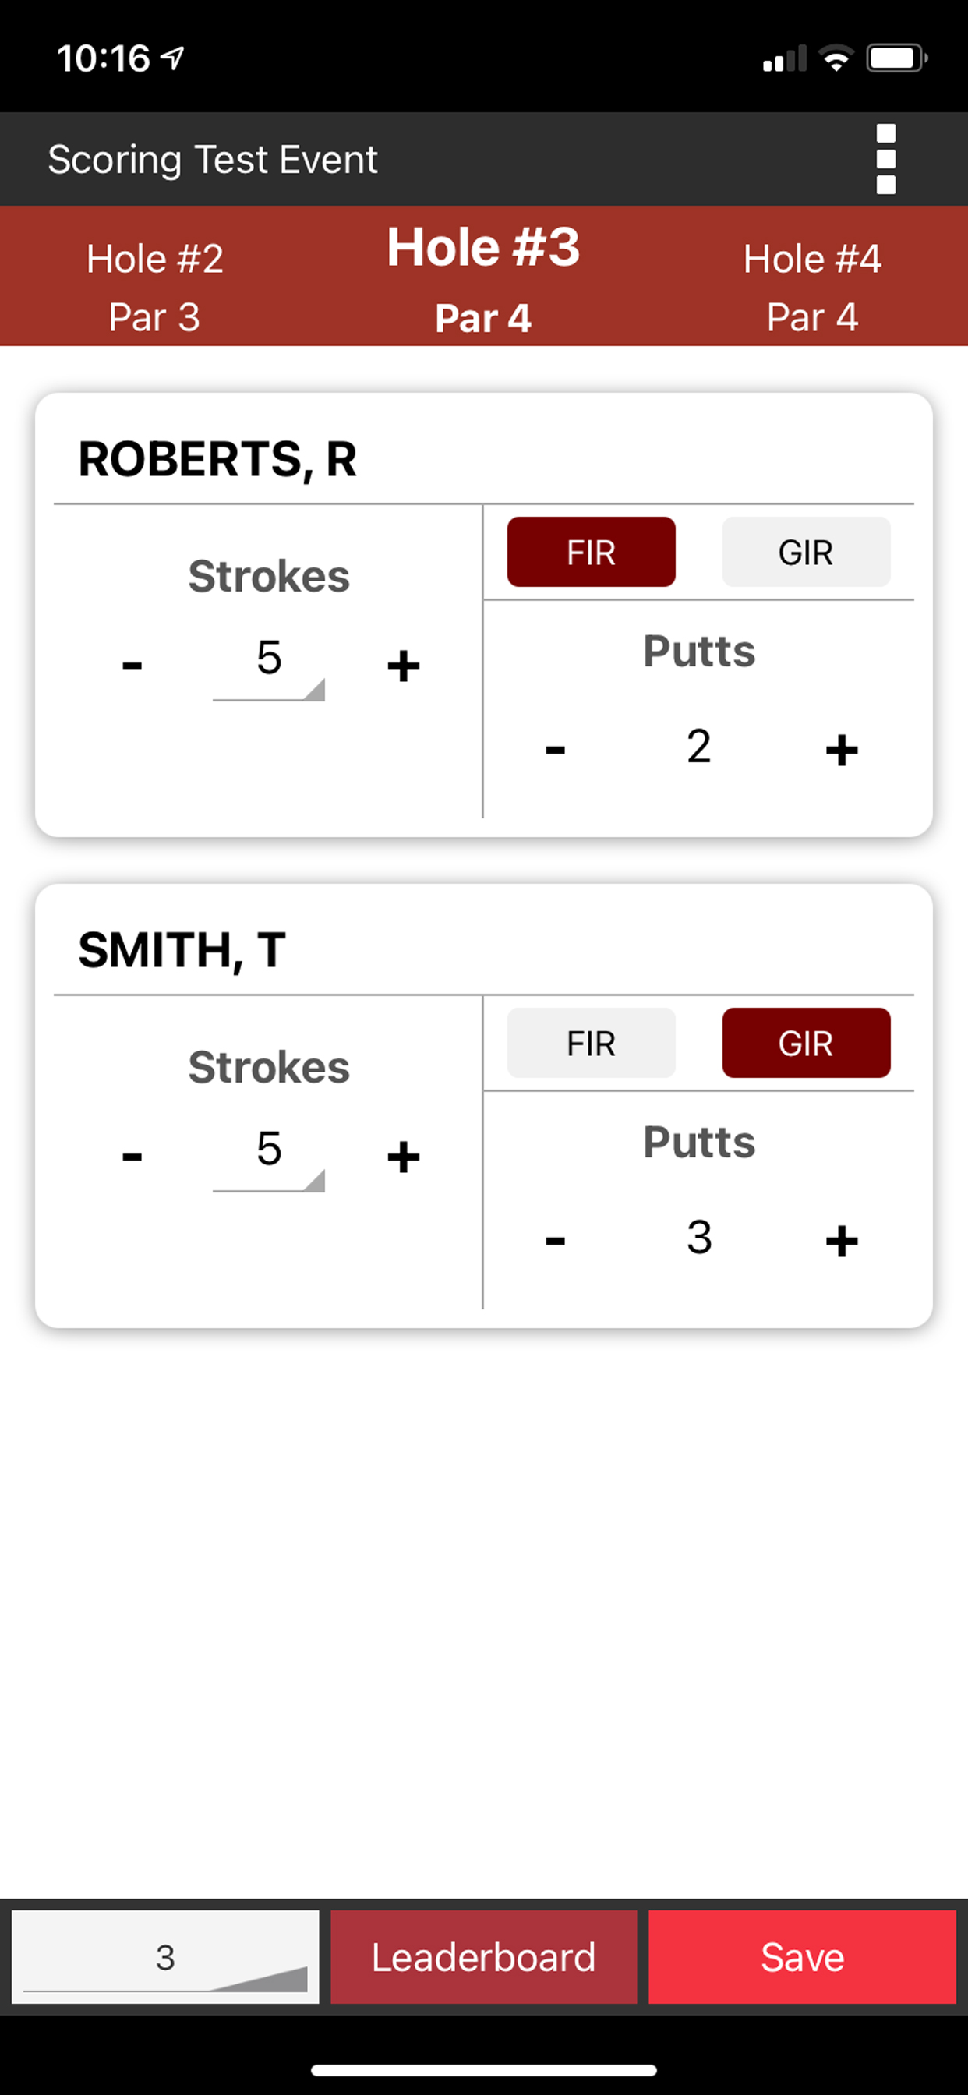This screenshot has width=968, height=2095.
Task: Toggle GIR off for Smith
Action: 805,1043
